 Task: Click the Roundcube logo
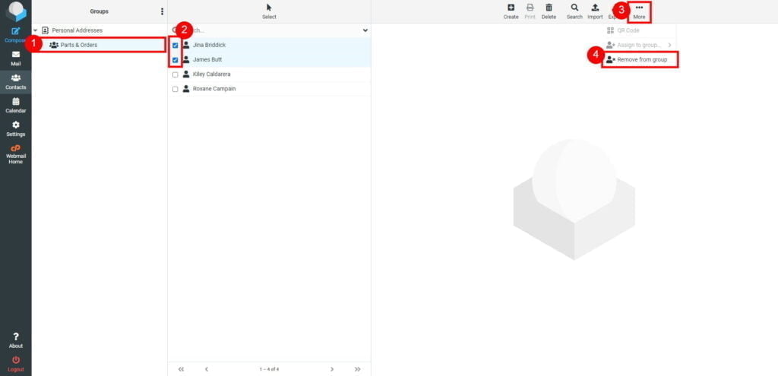pyautogui.click(x=16, y=11)
